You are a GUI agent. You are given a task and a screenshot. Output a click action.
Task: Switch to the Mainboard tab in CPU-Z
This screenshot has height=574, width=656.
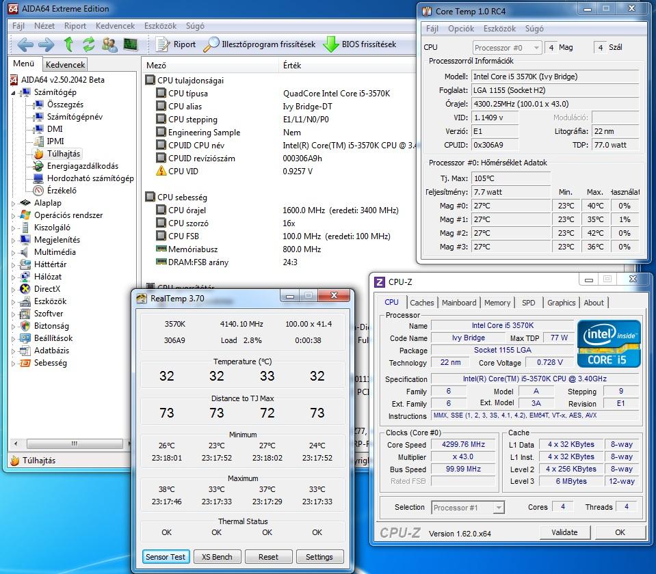click(459, 303)
